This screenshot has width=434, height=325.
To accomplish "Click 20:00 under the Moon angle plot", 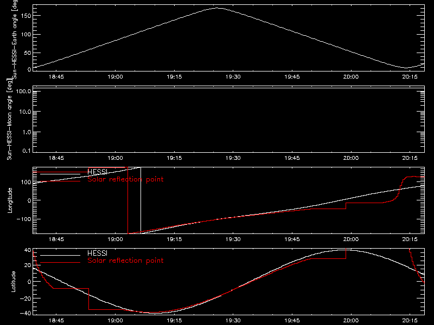I will coord(351,158).
